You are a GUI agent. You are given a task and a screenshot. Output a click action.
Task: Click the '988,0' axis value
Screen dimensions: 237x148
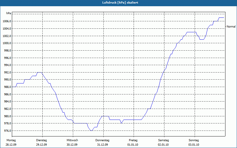(7, 87)
